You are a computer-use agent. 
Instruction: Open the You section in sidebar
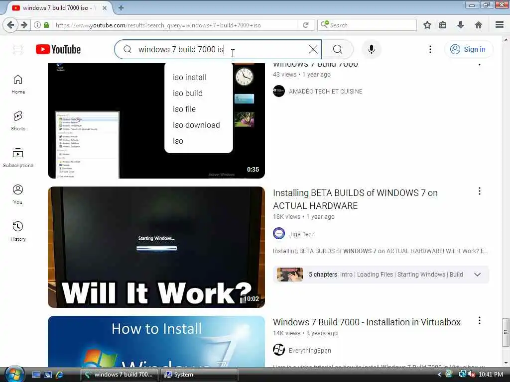[x=18, y=194]
